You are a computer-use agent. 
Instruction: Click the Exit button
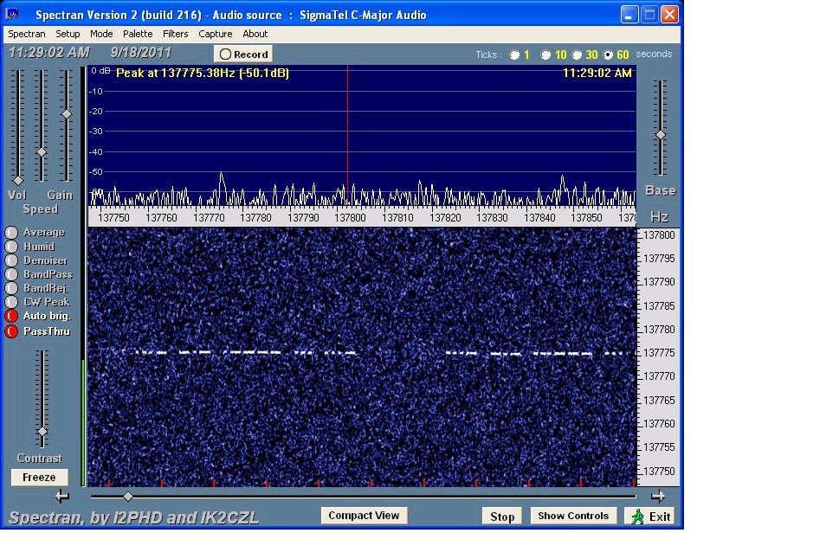[651, 517]
